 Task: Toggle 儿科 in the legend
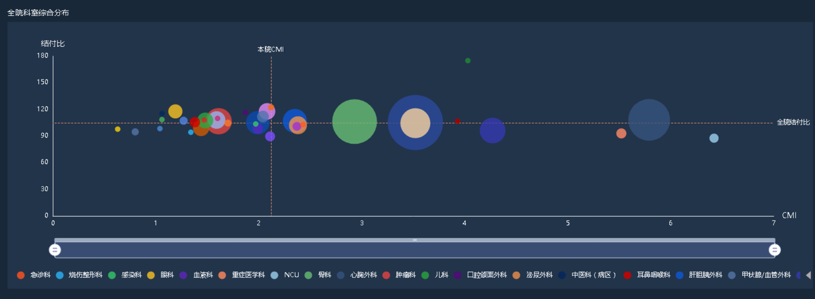click(x=435, y=275)
